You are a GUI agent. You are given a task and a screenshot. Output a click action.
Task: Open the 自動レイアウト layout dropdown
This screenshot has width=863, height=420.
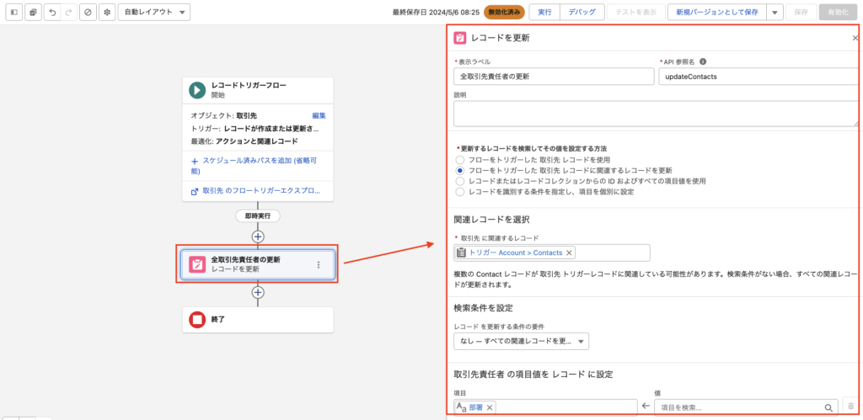pos(153,13)
